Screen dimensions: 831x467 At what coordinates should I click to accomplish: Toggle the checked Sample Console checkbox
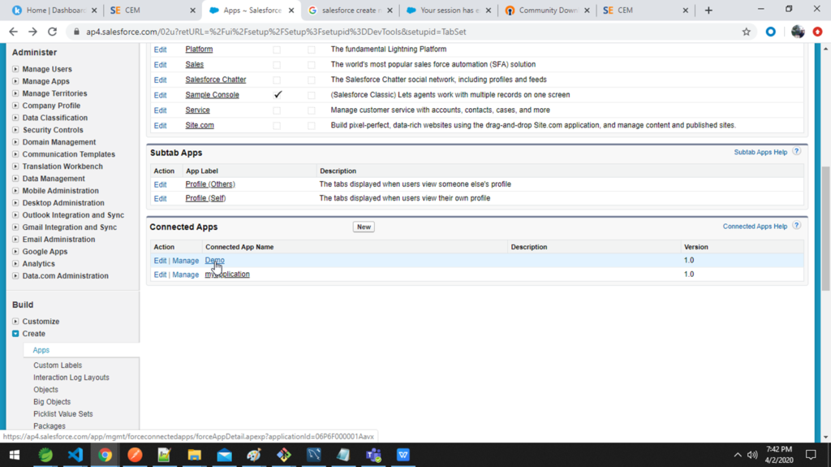pos(278,94)
